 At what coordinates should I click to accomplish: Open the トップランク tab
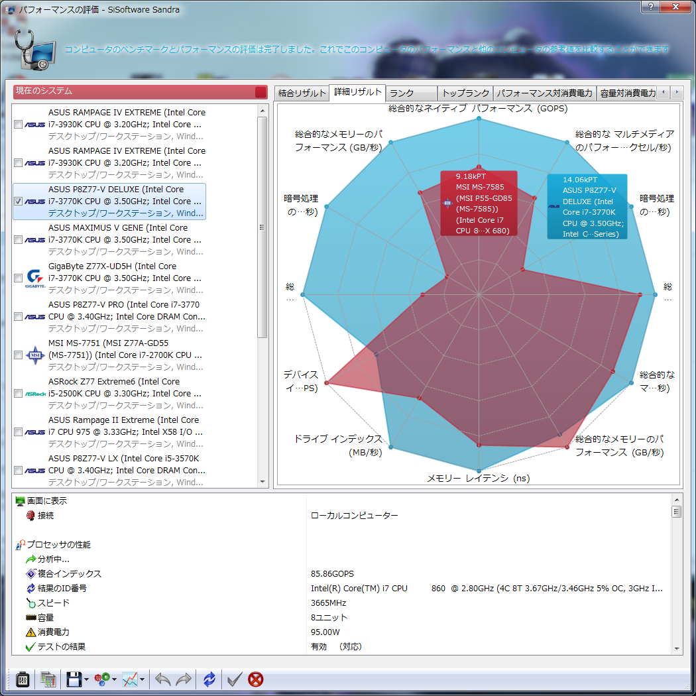point(465,93)
